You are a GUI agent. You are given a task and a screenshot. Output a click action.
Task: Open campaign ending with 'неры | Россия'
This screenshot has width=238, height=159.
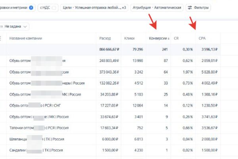coord(47,83)
